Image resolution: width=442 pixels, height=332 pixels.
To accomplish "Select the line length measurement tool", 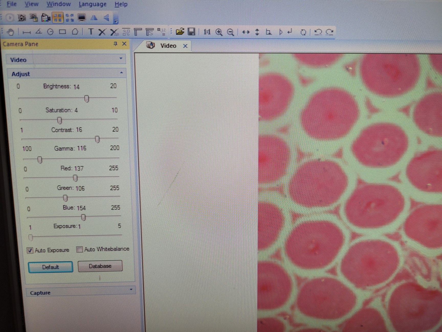I will (x=26, y=32).
